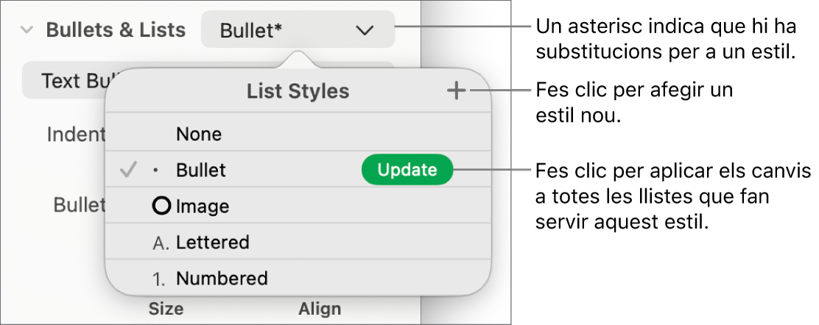Click the small dot icon of the Bullet style
Viewport: 819px width, 325px height.
[x=155, y=171]
